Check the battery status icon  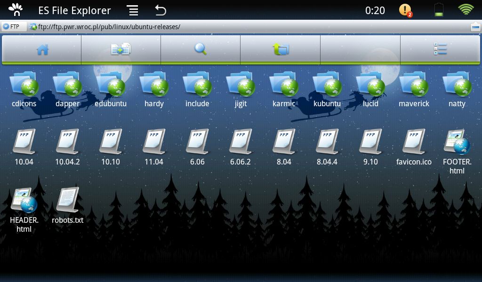point(439,10)
